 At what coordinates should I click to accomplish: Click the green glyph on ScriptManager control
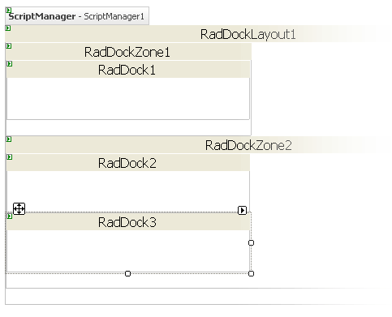9,11
